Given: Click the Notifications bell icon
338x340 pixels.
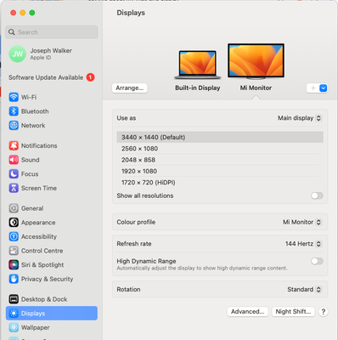Looking at the screenshot, I should (x=14, y=145).
